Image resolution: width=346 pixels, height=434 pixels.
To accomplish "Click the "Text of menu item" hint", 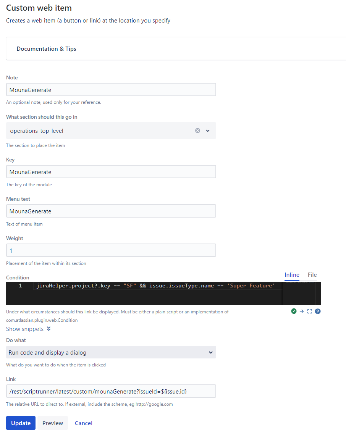I will coord(24,224).
